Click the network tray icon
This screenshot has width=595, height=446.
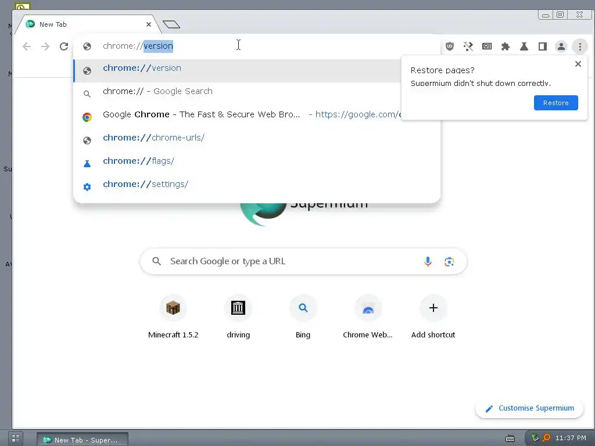535,438
